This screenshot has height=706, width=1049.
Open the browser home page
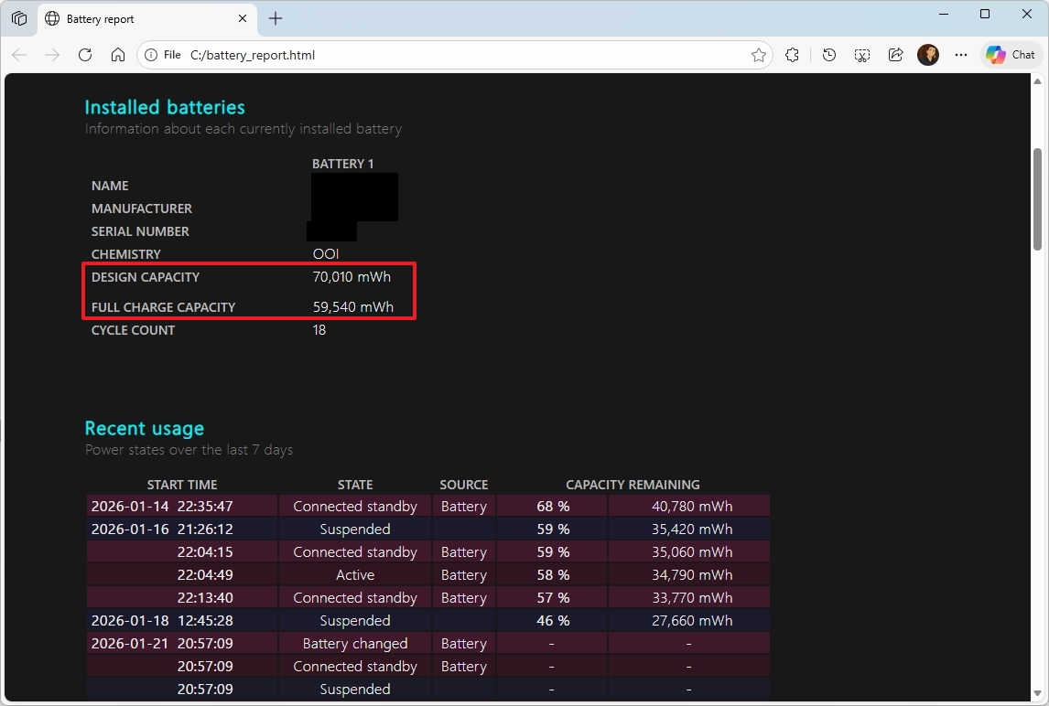click(x=119, y=55)
